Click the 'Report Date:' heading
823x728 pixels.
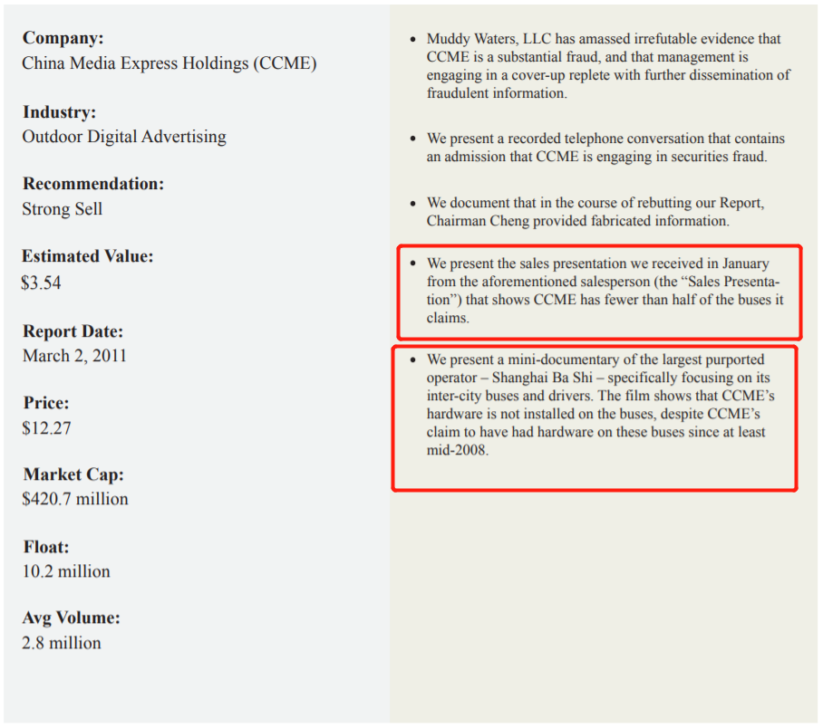tap(73, 331)
